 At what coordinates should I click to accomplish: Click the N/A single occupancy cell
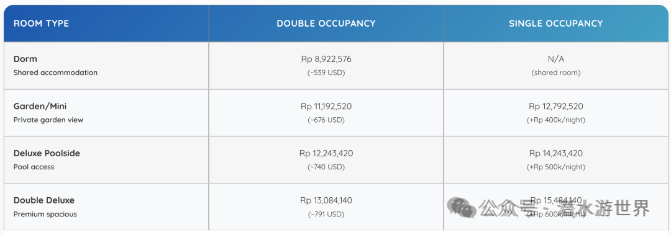(556, 60)
